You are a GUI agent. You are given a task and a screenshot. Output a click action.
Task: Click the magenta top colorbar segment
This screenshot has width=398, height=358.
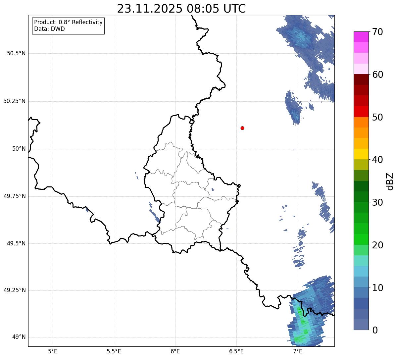pyautogui.click(x=361, y=37)
